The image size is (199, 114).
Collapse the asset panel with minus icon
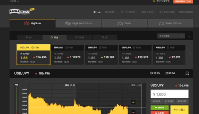click(x=189, y=36)
